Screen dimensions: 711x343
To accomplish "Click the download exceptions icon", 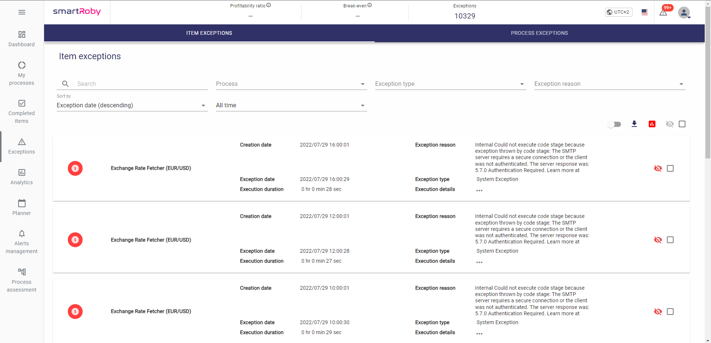I will pos(634,124).
